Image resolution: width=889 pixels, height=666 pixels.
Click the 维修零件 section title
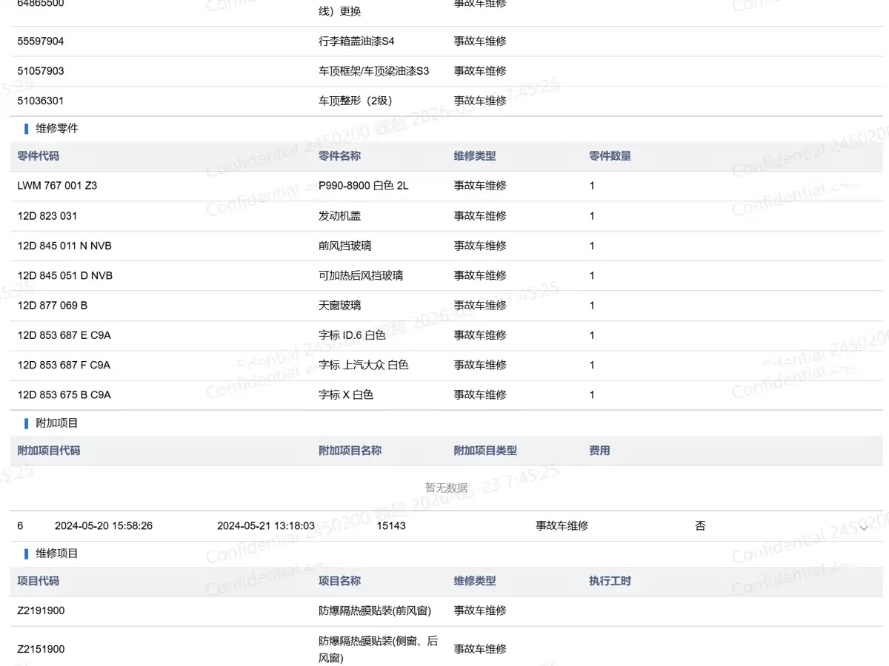(57, 129)
